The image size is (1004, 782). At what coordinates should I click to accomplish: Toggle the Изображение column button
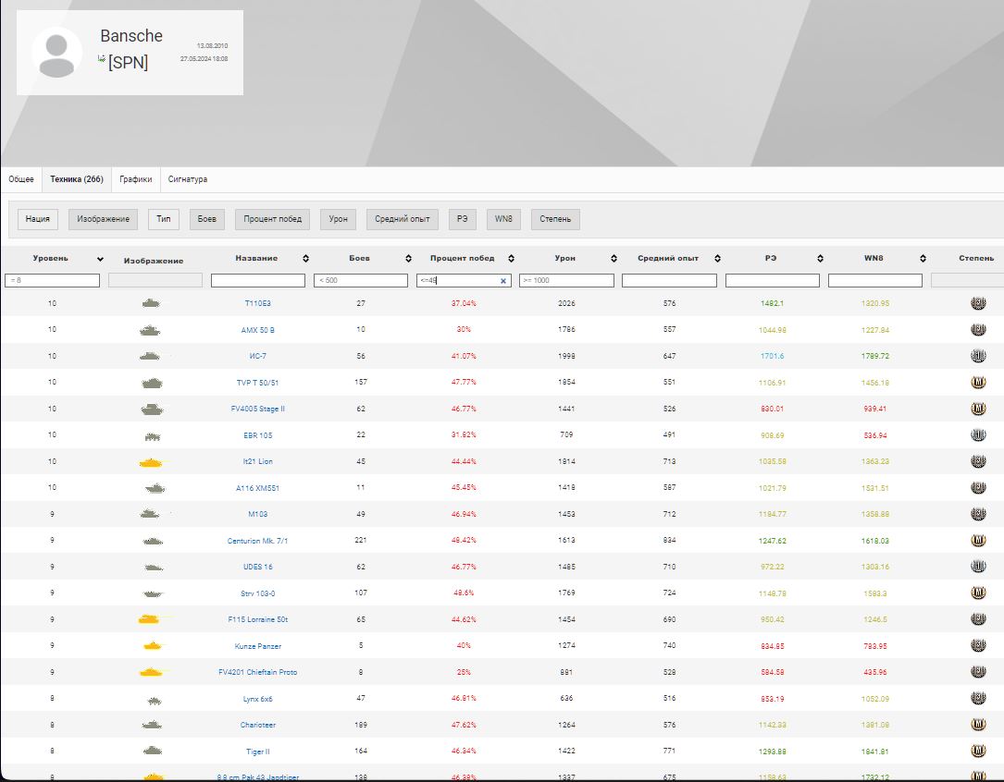point(104,219)
